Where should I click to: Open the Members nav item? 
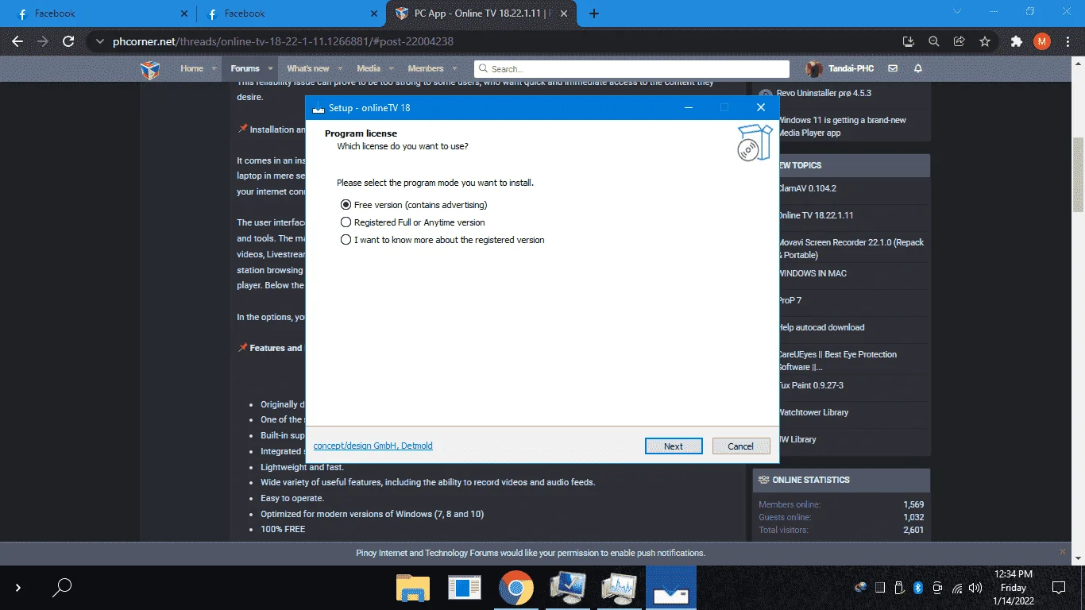pos(426,69)
